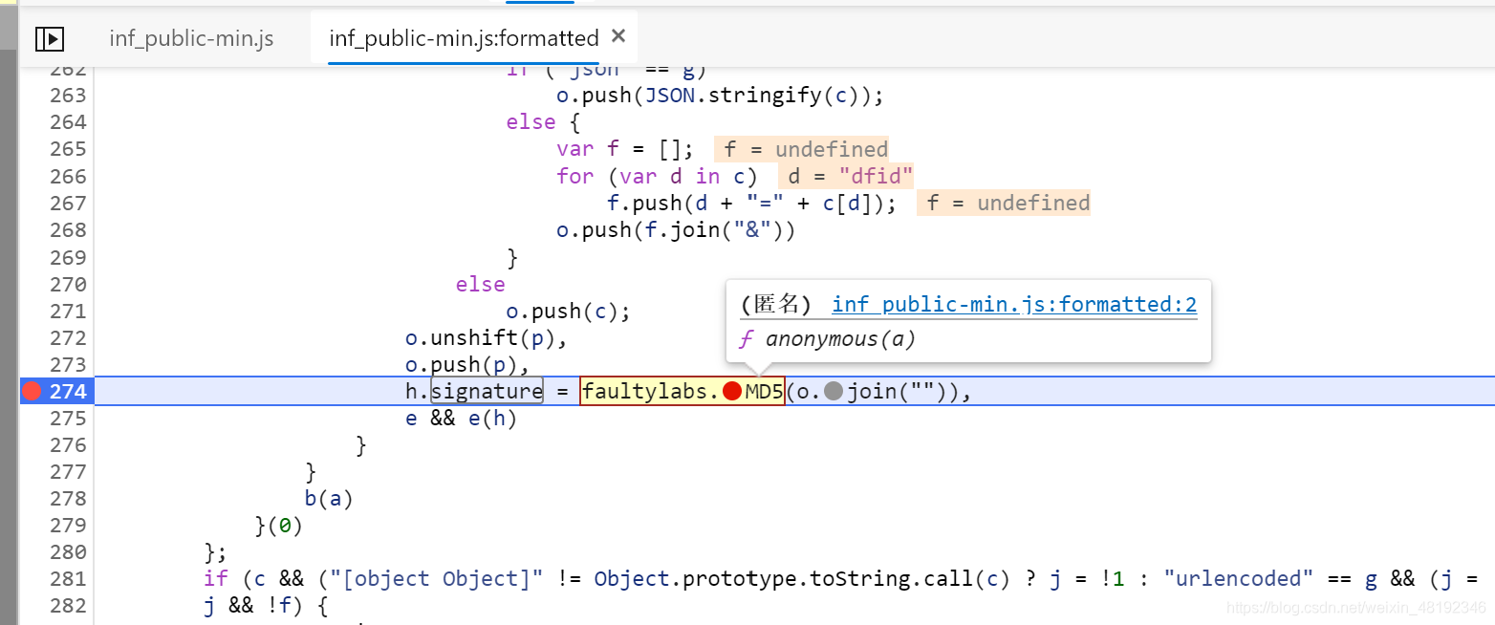Click the for (var d in c) loop text

point(657,176)
